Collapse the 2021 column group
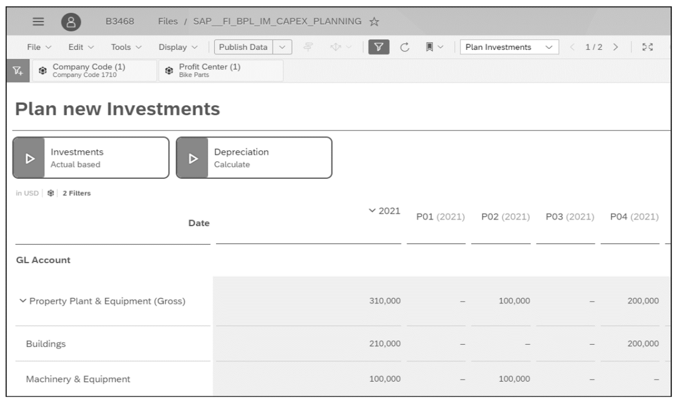 tap(371, 211)
